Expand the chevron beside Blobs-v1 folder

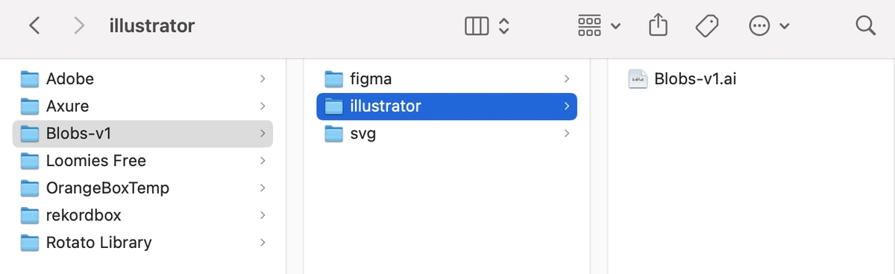(x=263, y=133)
